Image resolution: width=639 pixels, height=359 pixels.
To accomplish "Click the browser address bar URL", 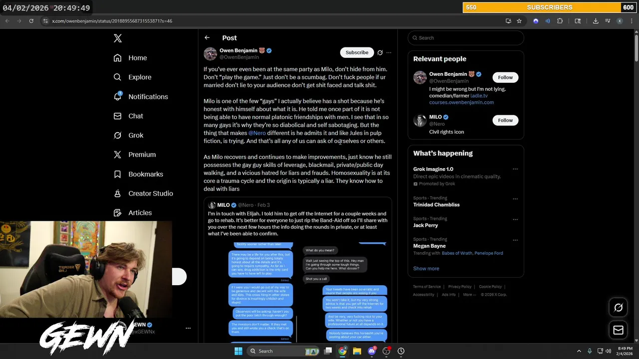I will coord(112,21).
